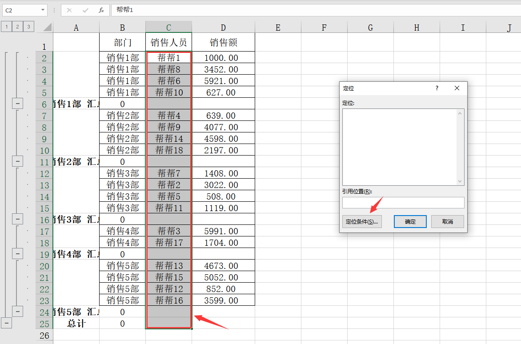Click the list scroll down arrow in 定位 dialog
The image size is (521, 344).
pos(460,181)
